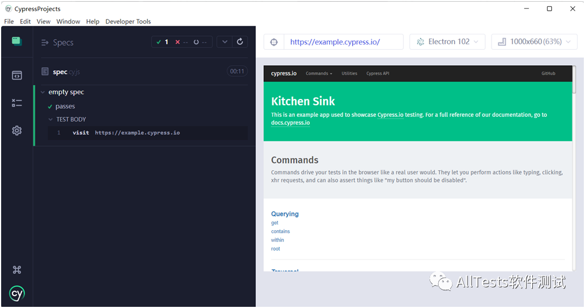Open the options chevron next to reload

[225, 42]
